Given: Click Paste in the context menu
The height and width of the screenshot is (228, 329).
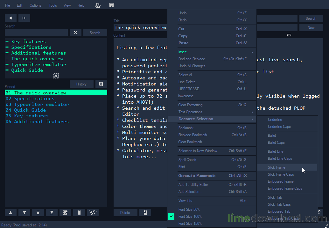Looking at the screenshot, I should point(212,43).
